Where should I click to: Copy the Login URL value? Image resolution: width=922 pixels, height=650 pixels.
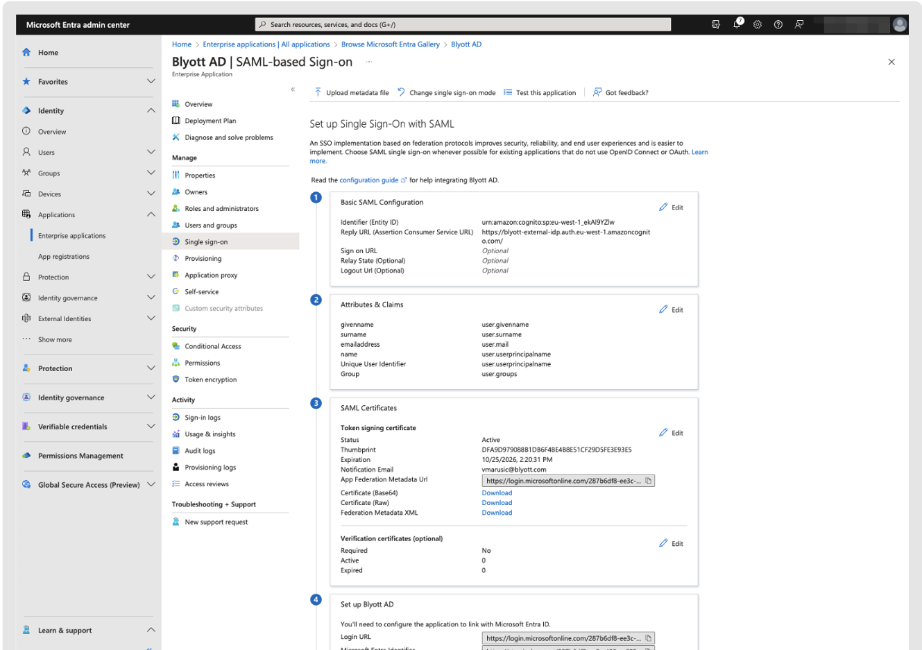[x=649, y=638]
